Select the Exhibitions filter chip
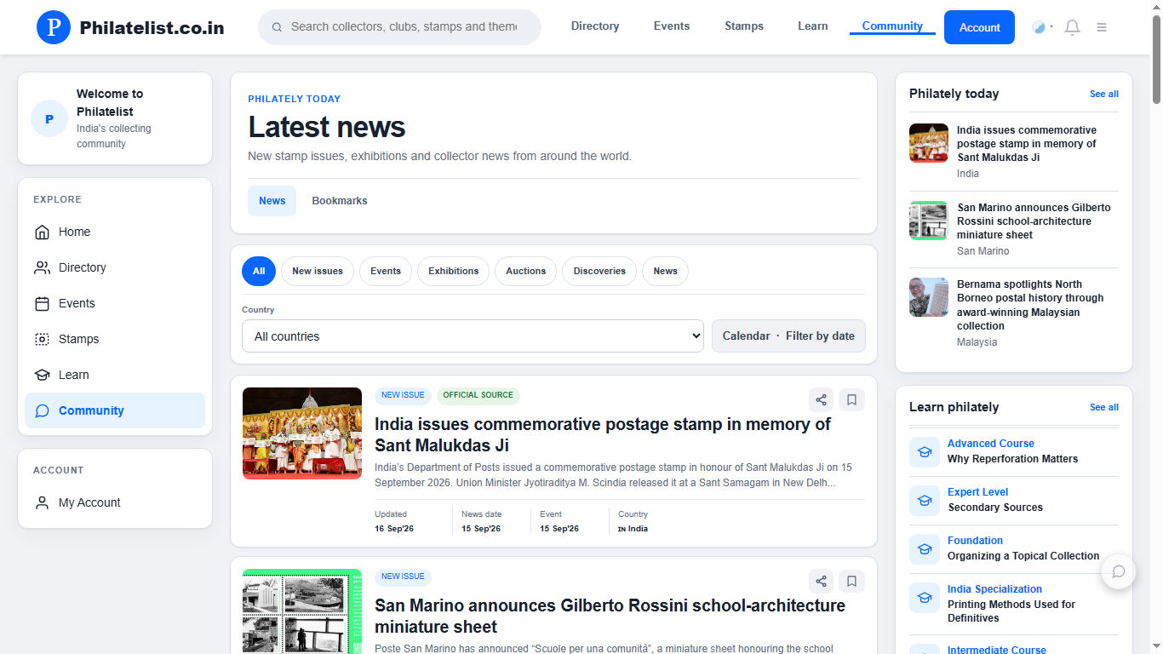Image resolution: width=1163 pixels, height=654 pixels. tap(453, 271)
